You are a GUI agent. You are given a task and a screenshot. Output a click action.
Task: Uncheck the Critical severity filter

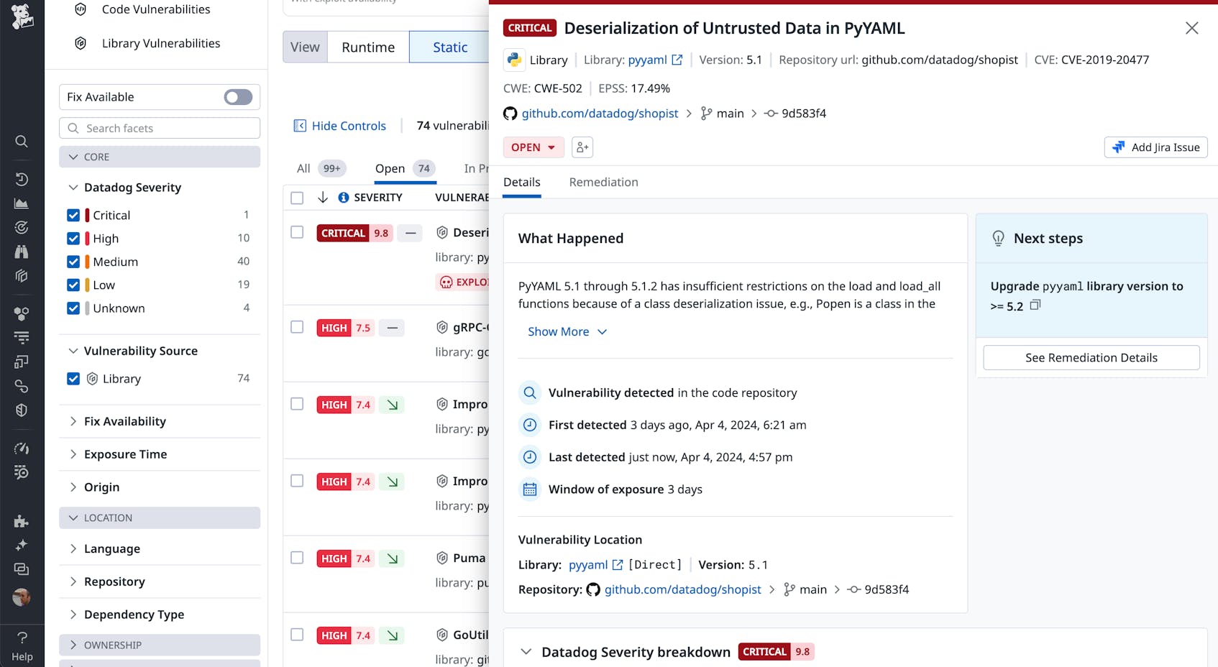click(x=73, y=216)
